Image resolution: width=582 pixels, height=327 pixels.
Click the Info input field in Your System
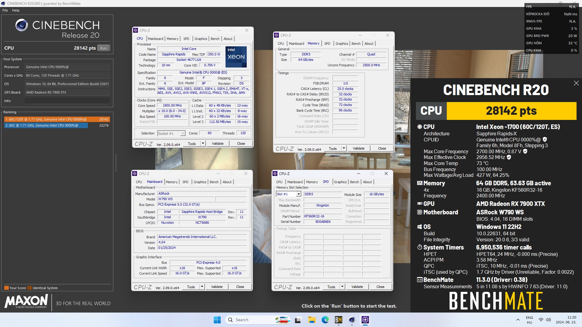pyautogui.click(x=67, y=101)
